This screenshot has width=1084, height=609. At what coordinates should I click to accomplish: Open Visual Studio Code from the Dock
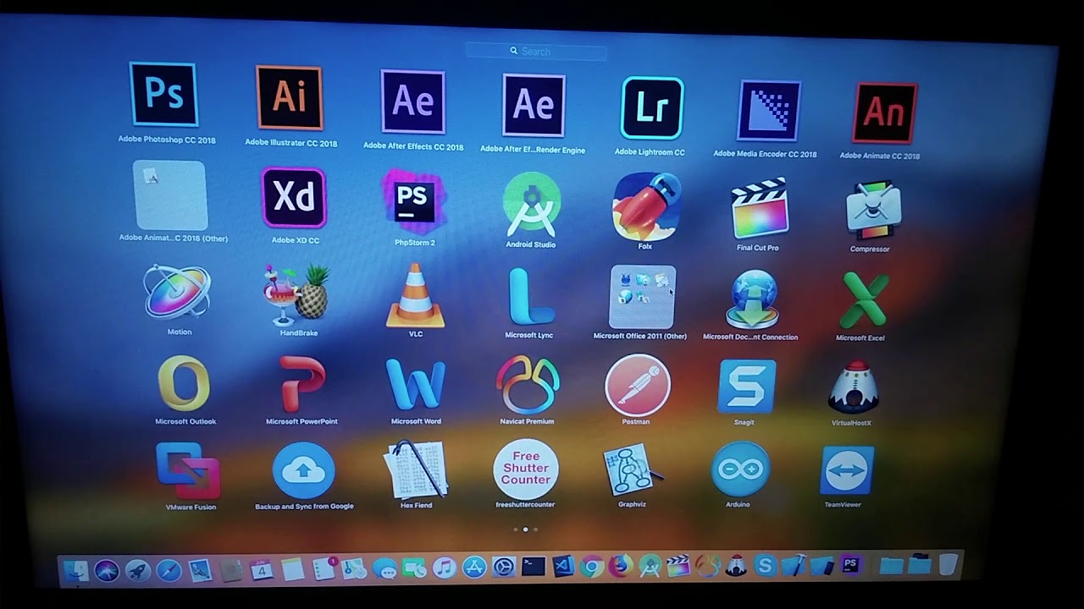click(x=563, y=566)
